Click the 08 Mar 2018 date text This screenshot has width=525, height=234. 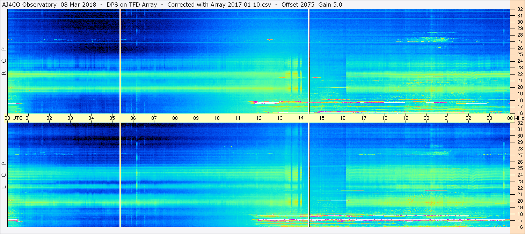click(x=79, y=5)
